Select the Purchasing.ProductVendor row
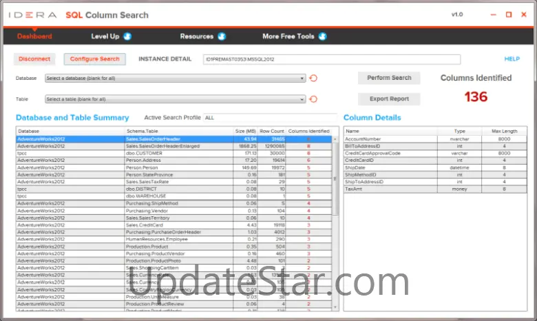This screenshot has height=321, width=537. (x=174, y=254)
